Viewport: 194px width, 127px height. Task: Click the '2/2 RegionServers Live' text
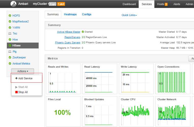(94, 37)
